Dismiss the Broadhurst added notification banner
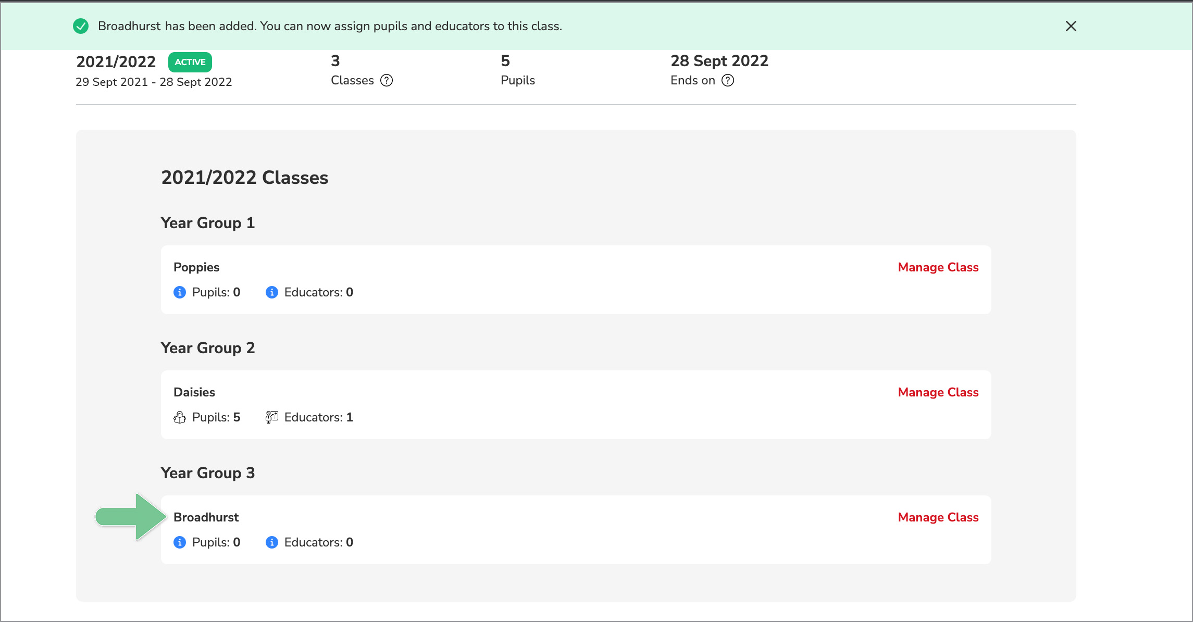The height and width of the screenshot is (622, 1193). [x=1071, y=26]
